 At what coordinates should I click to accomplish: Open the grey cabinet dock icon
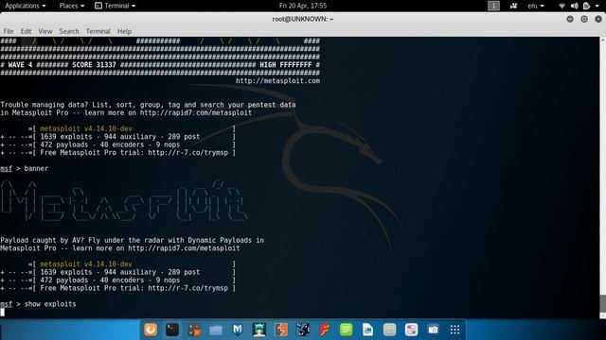(389, 330)
